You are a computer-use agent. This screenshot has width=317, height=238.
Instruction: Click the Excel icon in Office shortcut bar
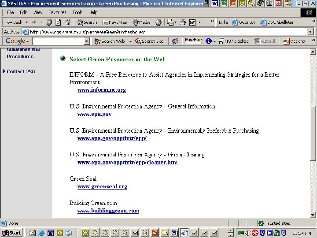(x=224, y=3)
